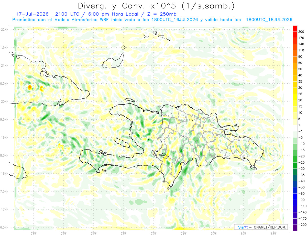Click the colorbar value '170' label

click(x=302, y=38)
